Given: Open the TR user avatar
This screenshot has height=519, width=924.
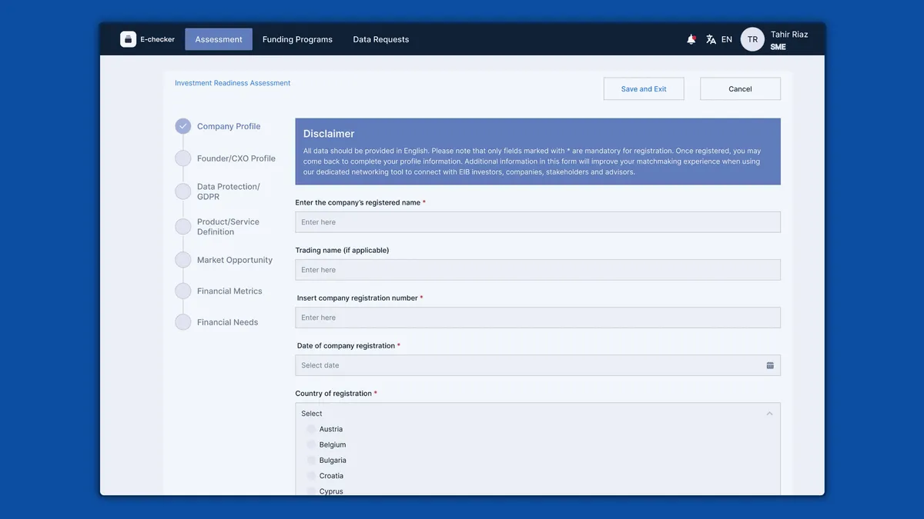Looking at the screenshot, I should 752,39.
